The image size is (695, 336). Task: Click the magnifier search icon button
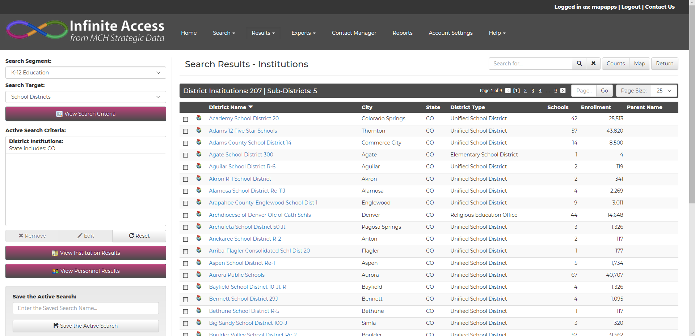[579, 64]
